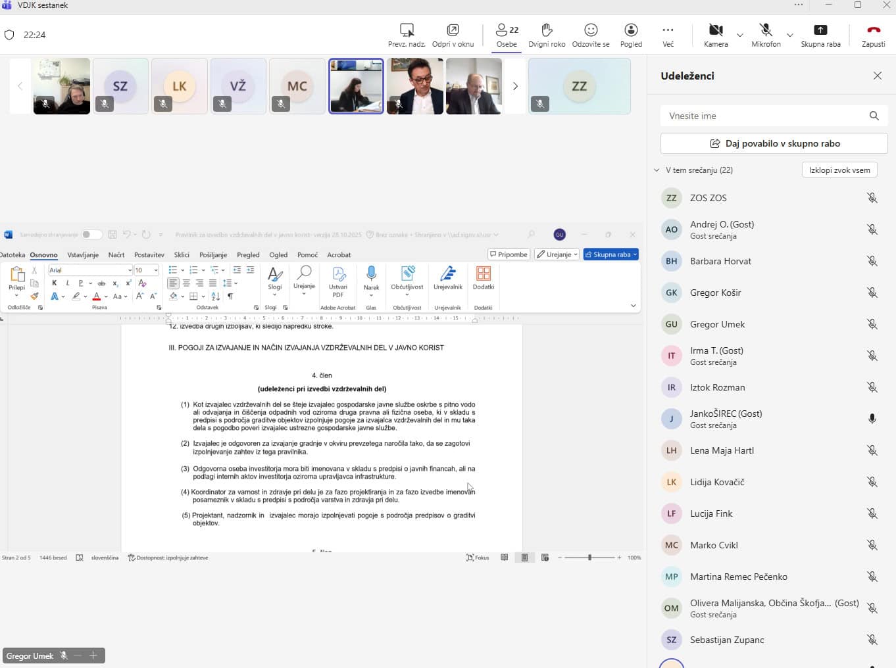Image resolution: width=896 pixels, height=668 pixels.
Task: Toggle the participants panel with Osebe
Action: click(x=507, y=31)
